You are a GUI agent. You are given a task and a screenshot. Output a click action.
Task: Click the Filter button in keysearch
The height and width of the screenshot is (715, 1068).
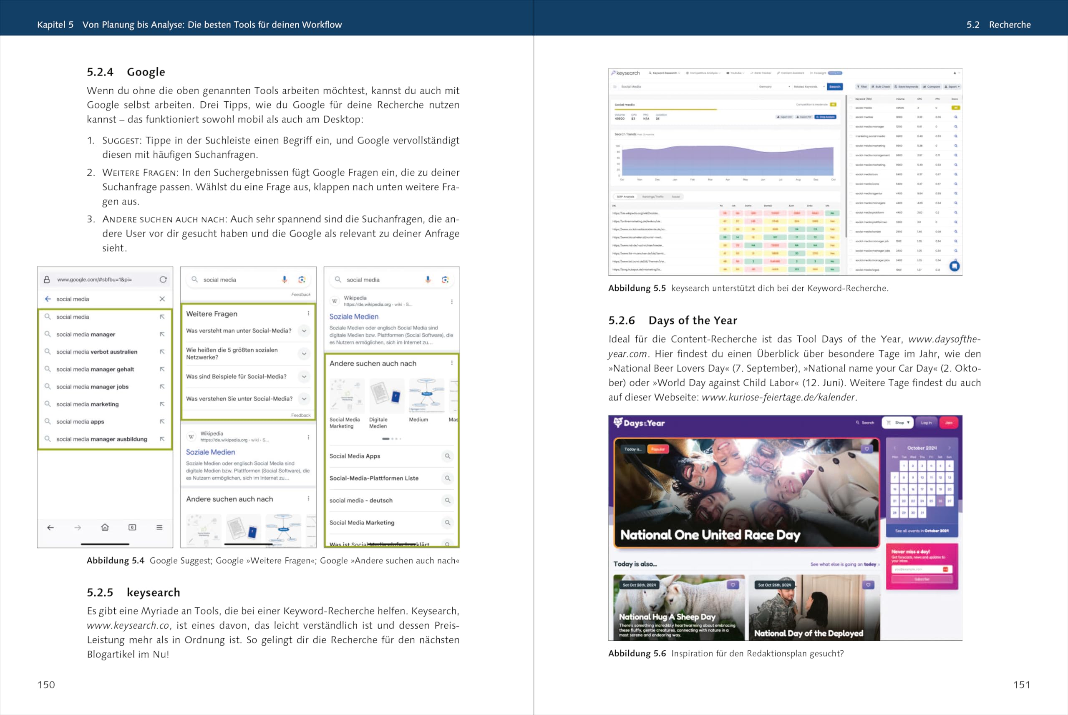(x=861, y=87)
